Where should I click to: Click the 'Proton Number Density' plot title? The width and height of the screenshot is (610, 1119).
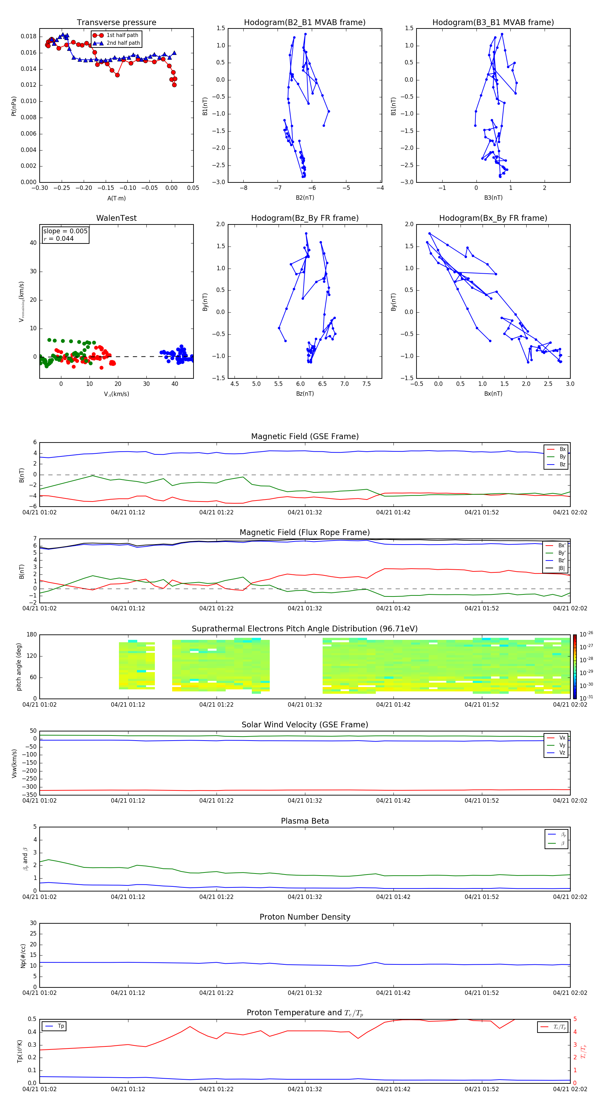coord(305,917)
